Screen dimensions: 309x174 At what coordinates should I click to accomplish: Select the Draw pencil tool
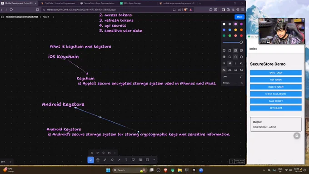[105, 160]
